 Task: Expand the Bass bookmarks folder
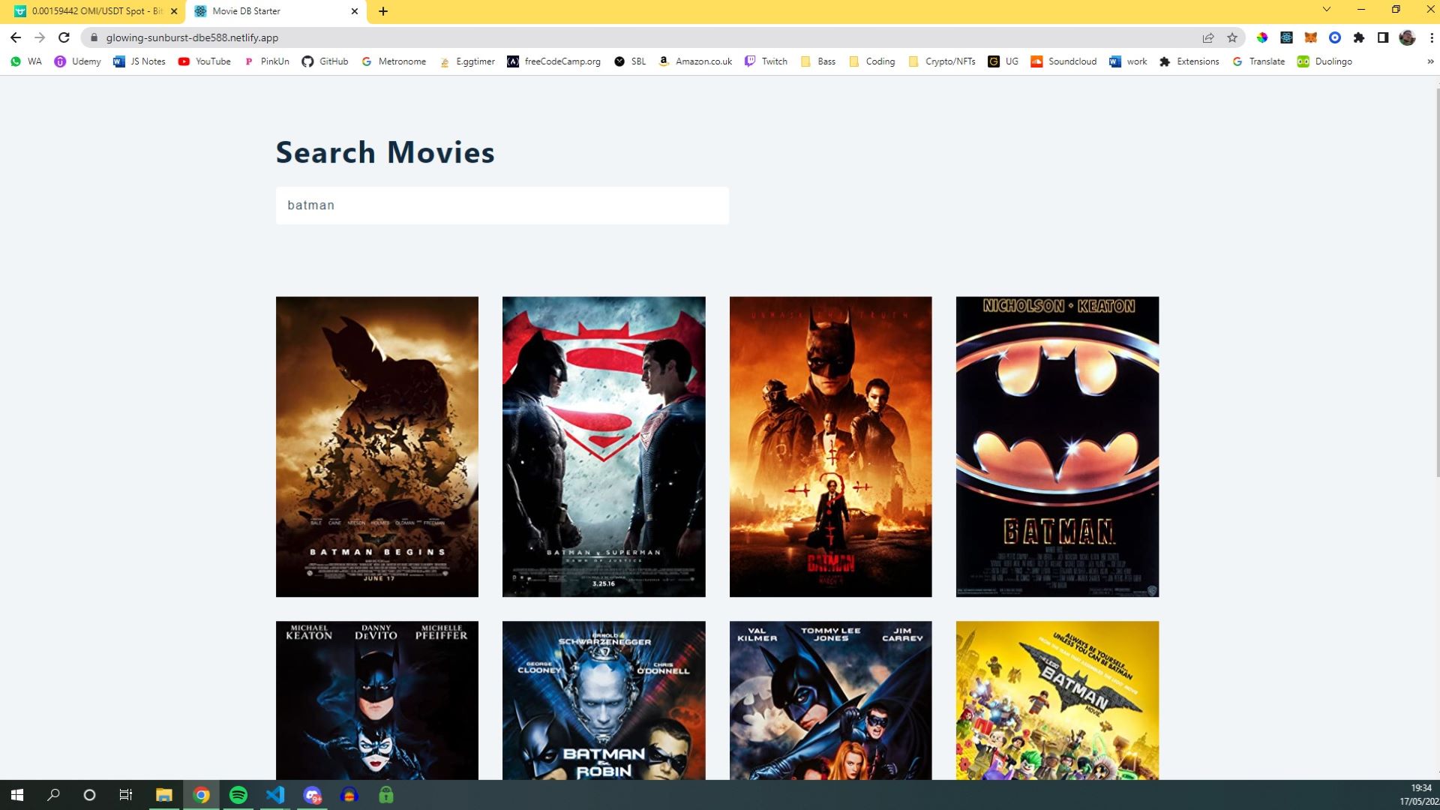tap(818, 61)
